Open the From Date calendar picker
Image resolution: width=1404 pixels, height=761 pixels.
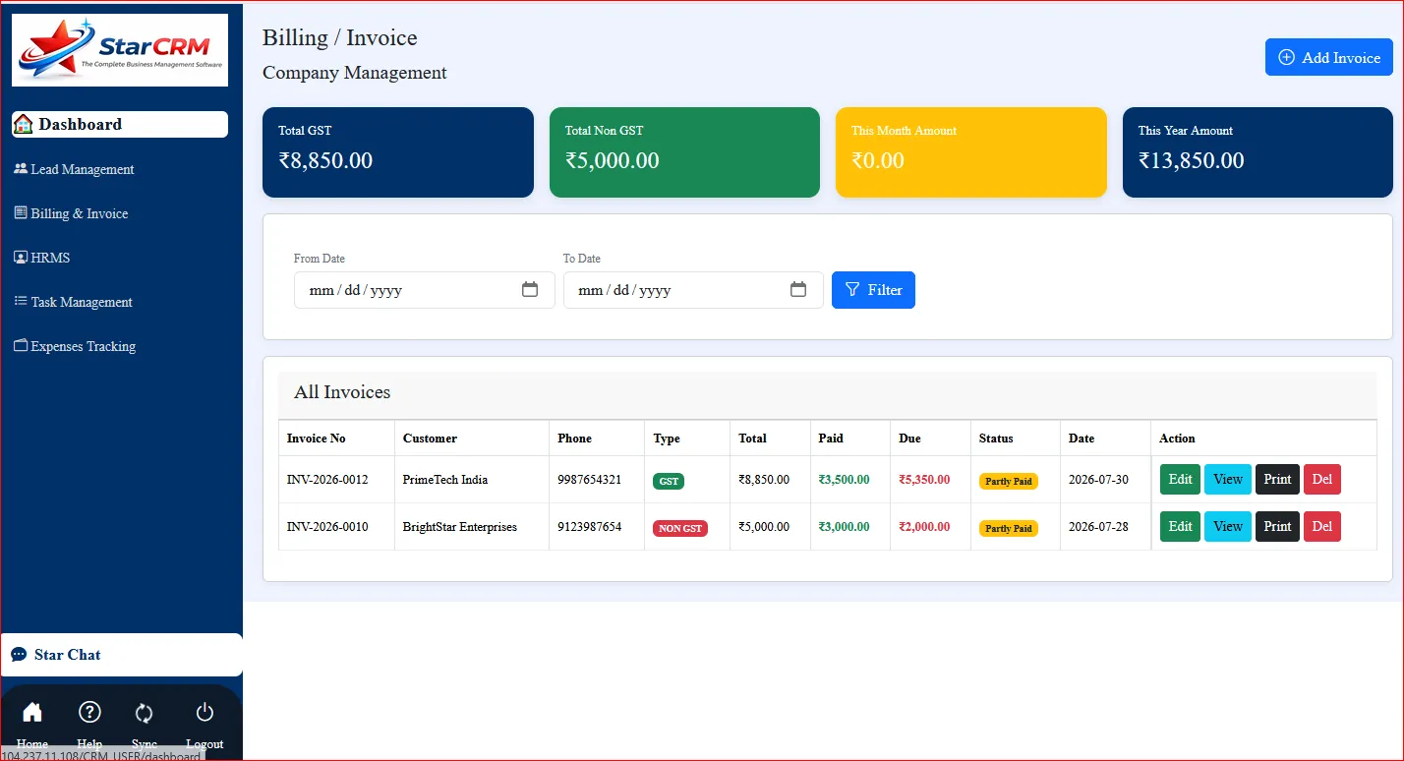530,290
